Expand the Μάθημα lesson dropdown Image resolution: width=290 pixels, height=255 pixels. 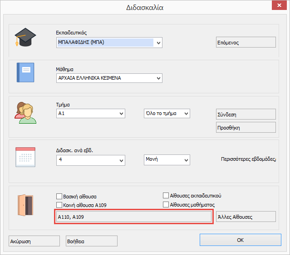pyautogui.click(x=158, y=78)
